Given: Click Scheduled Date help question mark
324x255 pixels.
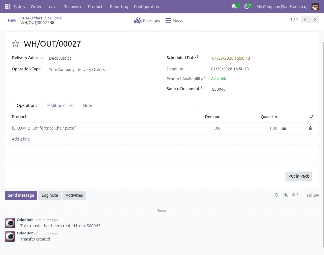Looking at the screenshot, I should click(198, 56).
